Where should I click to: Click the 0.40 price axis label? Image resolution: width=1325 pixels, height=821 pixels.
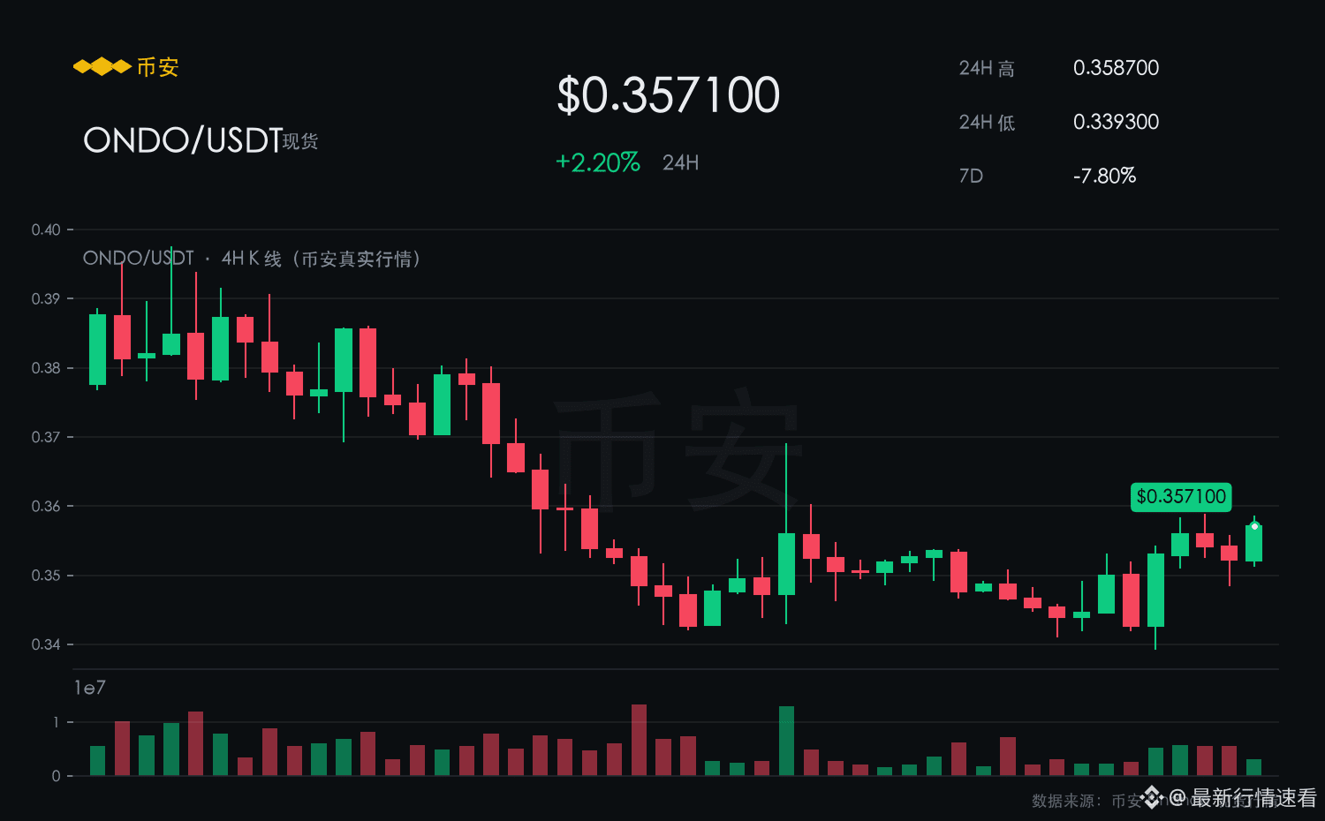[x=46, y=230]
